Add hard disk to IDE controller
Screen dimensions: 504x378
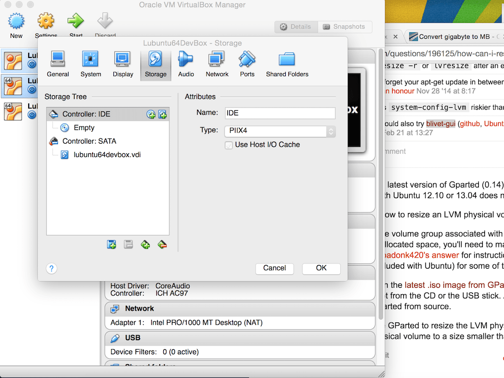(x=163, y=114)
